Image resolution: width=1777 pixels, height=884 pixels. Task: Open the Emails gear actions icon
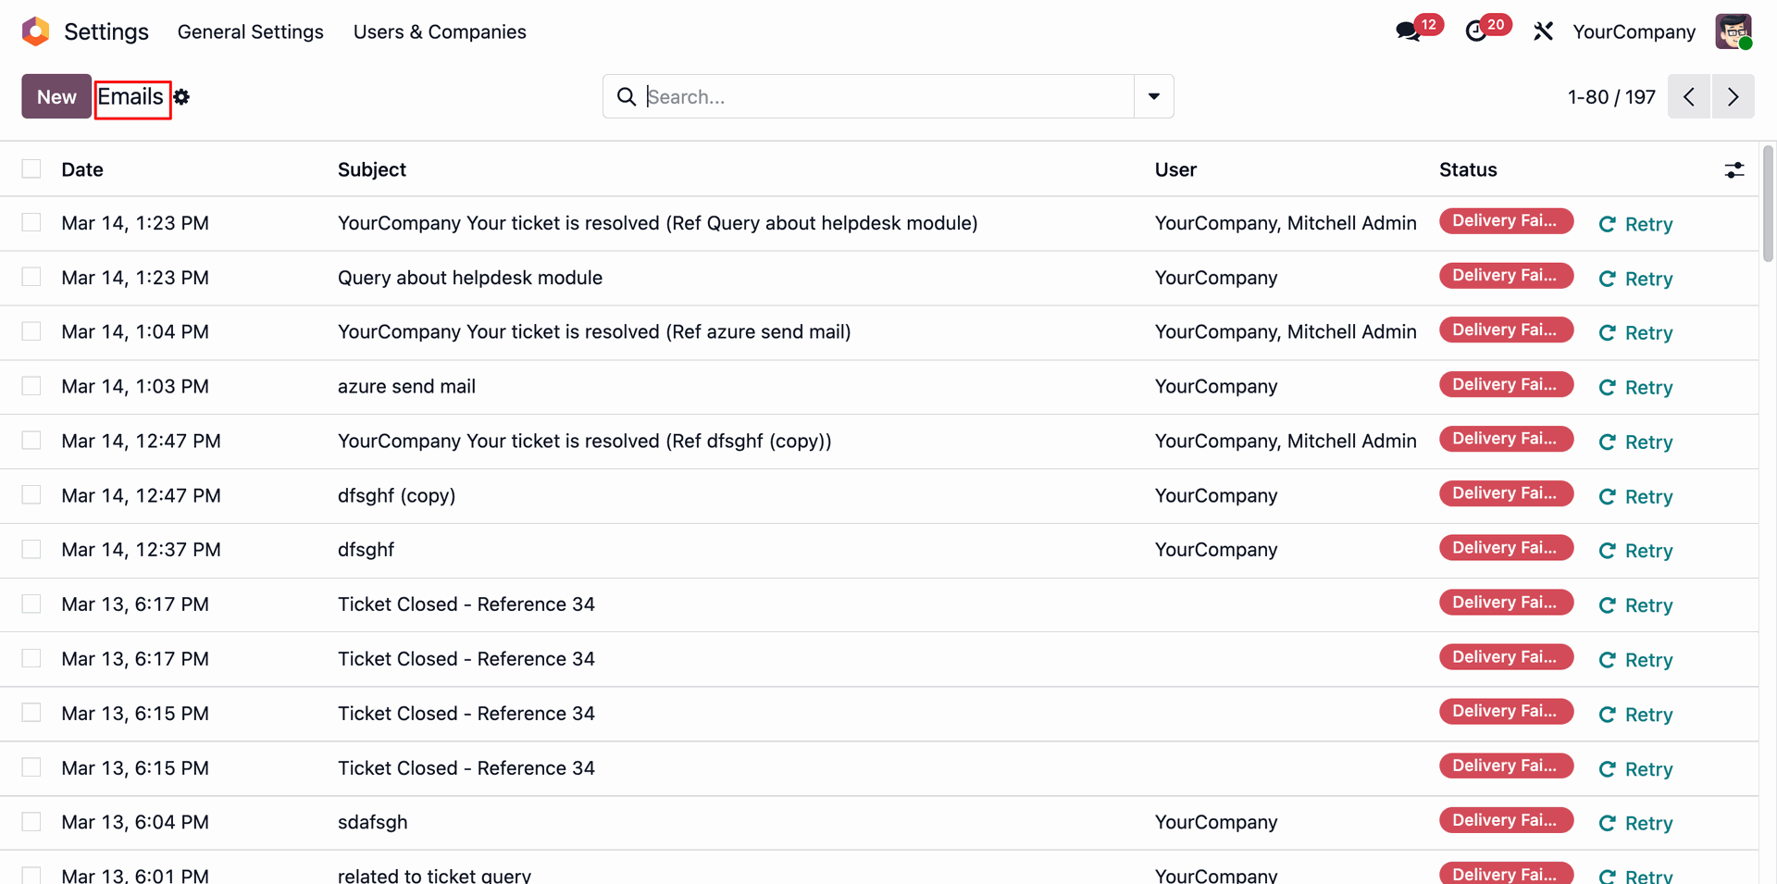(x=182, y=97)
